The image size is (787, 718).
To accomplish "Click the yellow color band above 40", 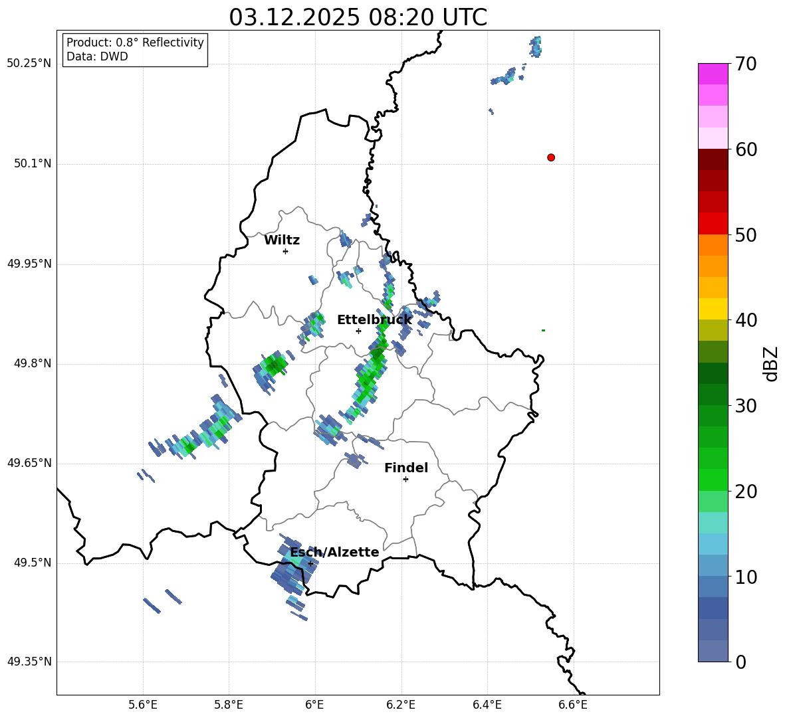I will click(x=713, y=309).
